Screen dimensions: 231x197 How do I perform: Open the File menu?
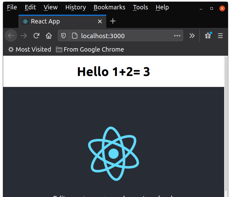(12, 7)
